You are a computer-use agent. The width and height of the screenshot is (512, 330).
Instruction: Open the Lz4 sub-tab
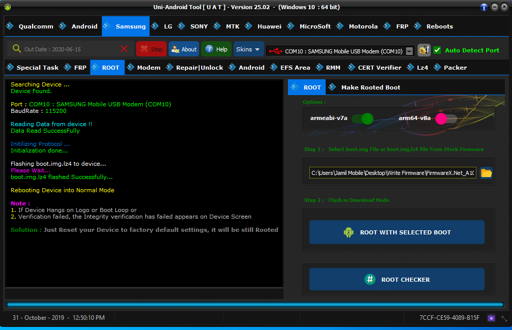click(x=418, y=68)
